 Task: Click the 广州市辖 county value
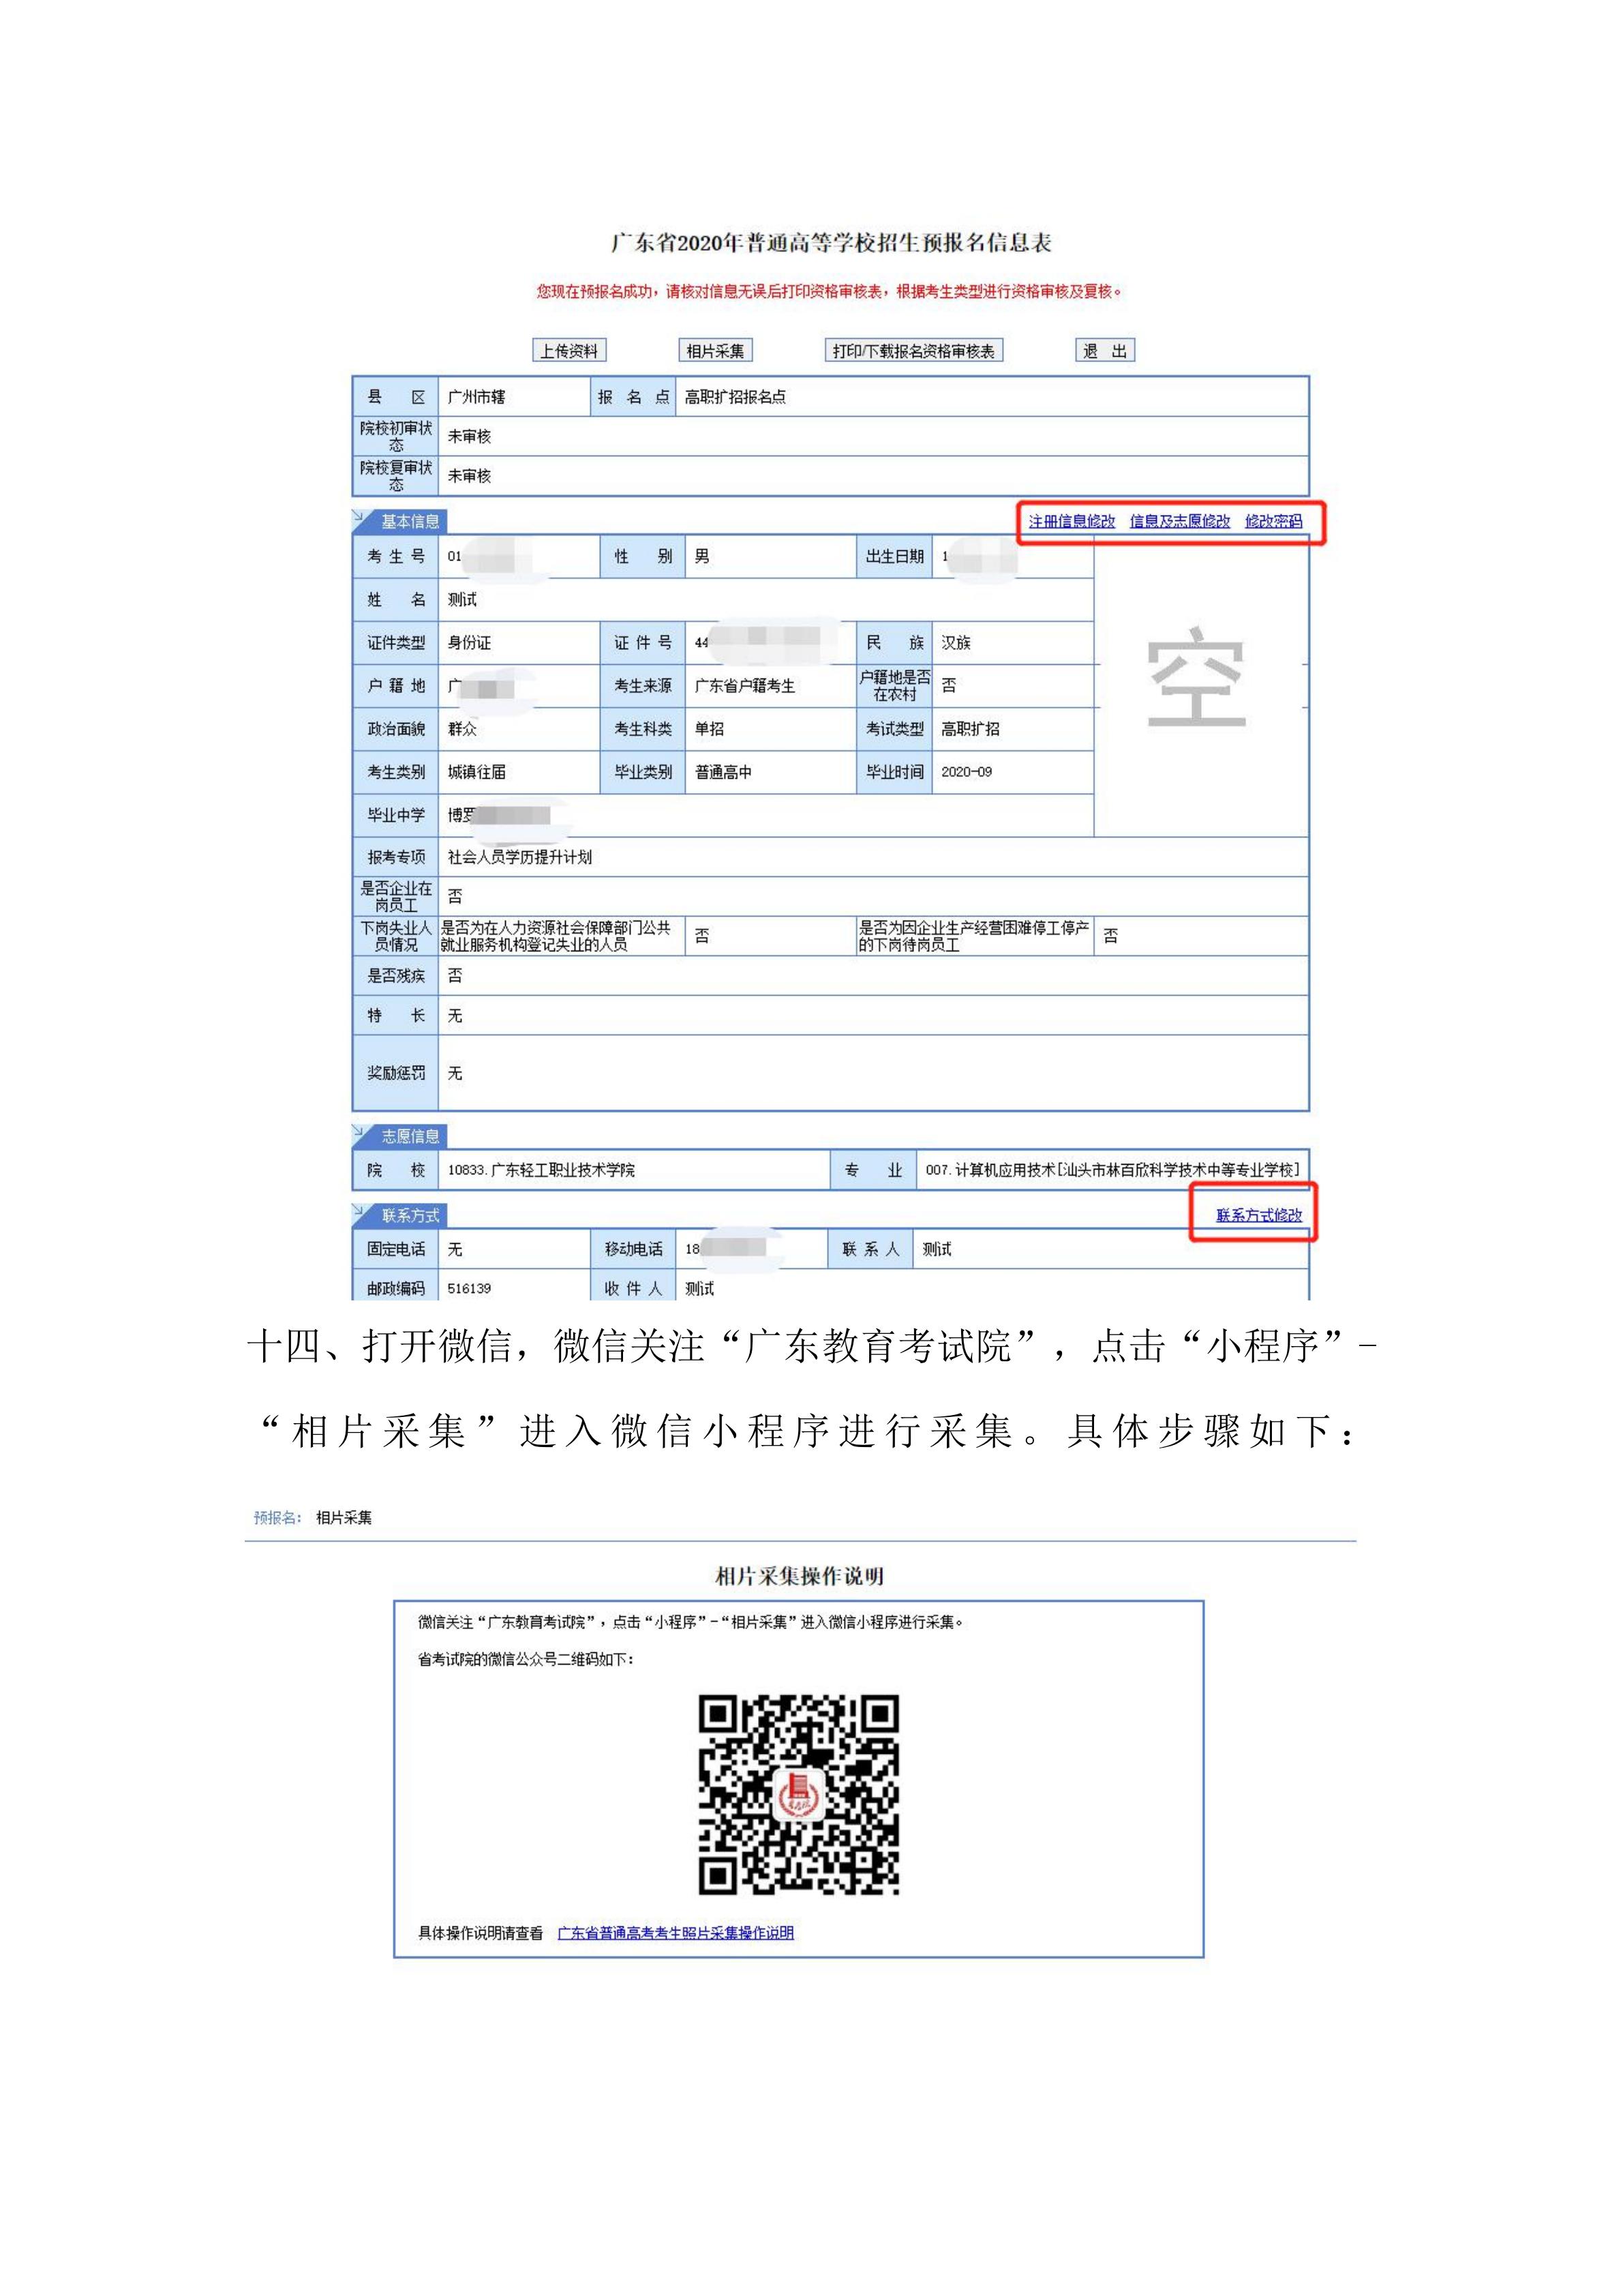pos(476,397)
